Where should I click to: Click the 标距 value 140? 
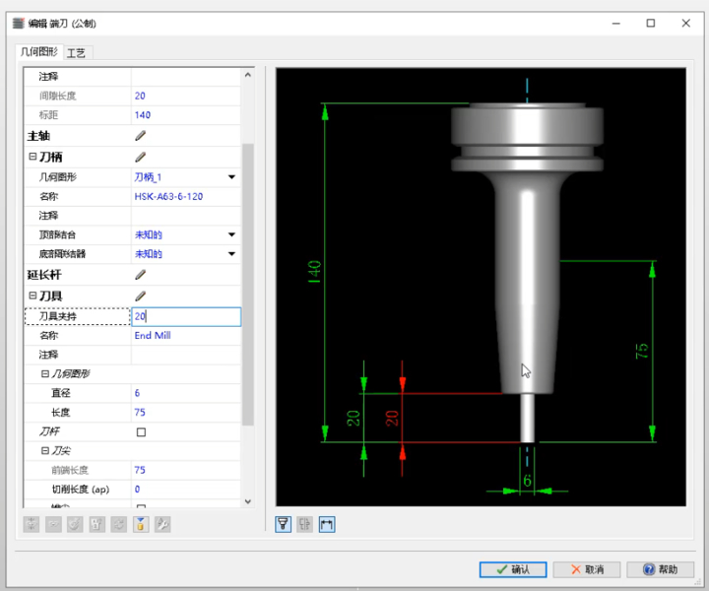click(143, 115)
